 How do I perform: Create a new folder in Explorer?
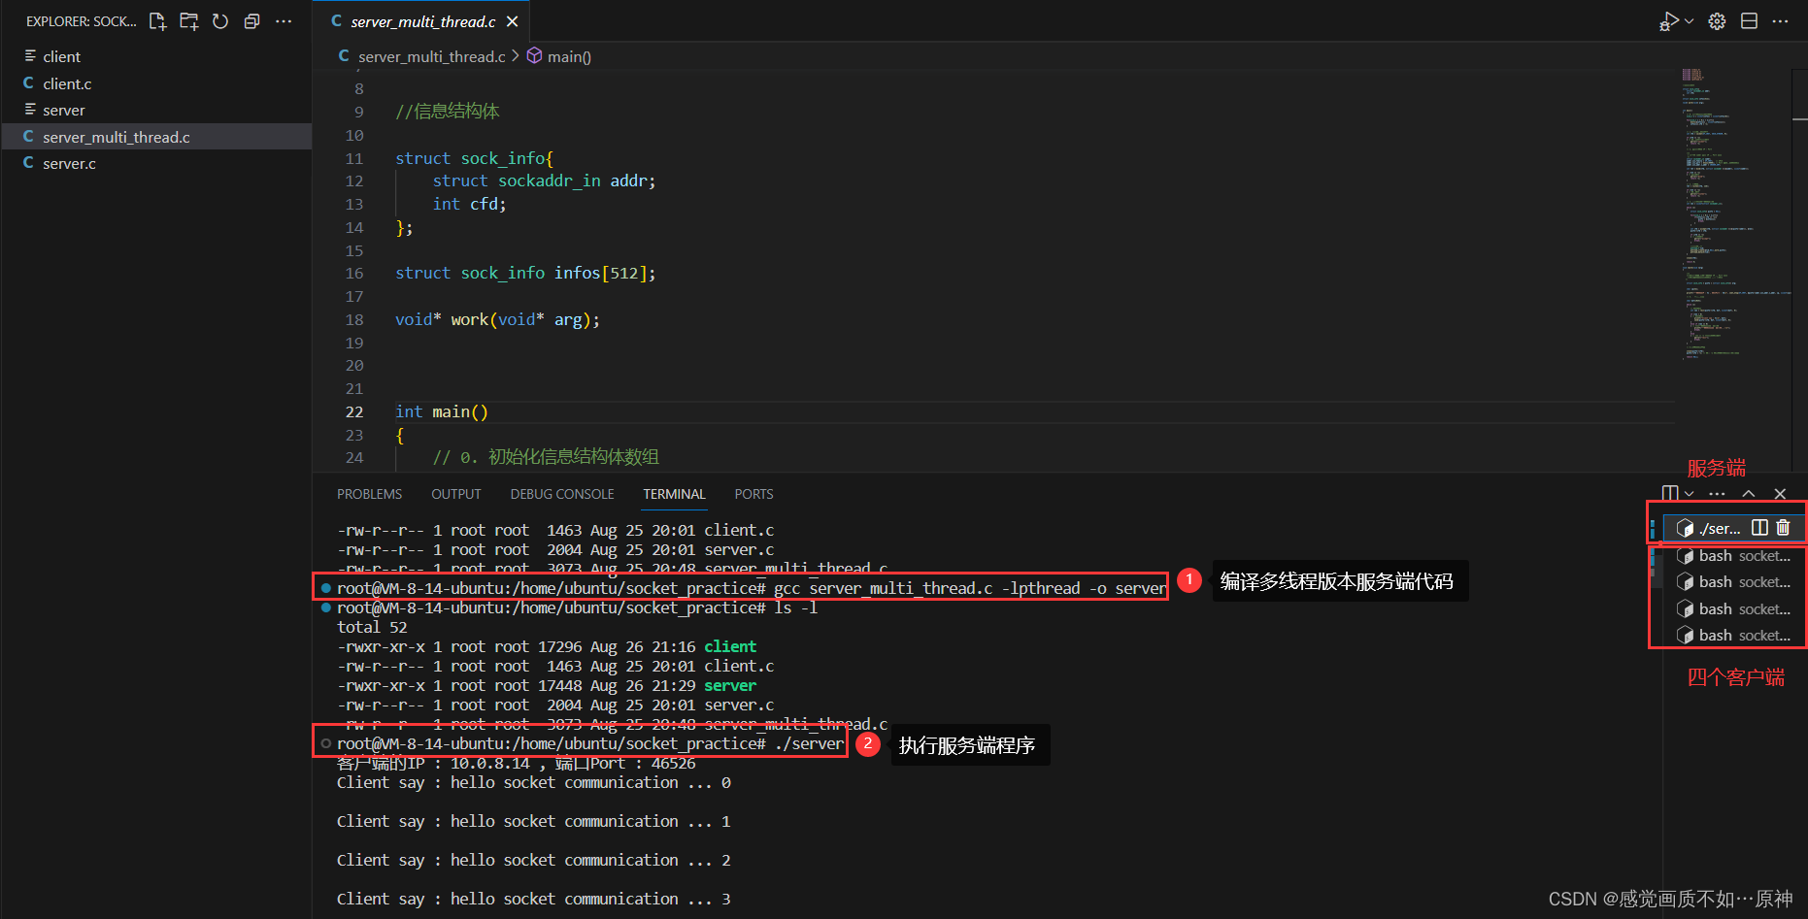pyautogui.click(x=189, y=21)
